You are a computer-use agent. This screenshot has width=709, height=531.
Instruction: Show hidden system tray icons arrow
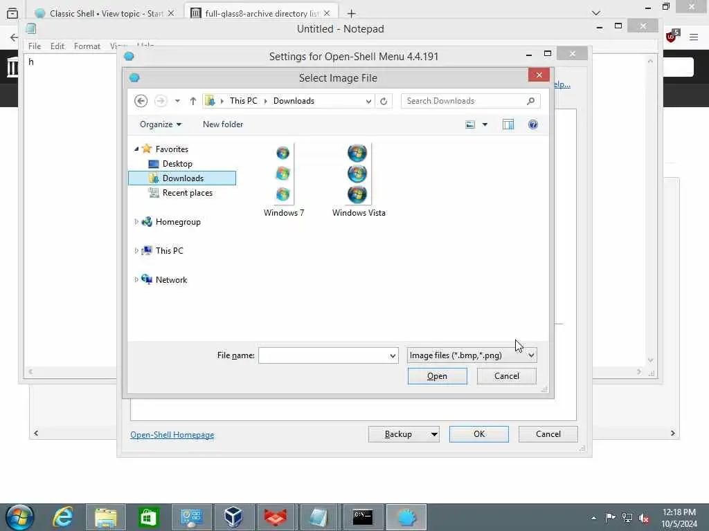coord(593,517)
